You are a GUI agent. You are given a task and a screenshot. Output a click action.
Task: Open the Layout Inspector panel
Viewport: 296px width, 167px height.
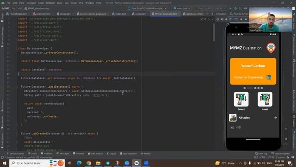pyautogui.click(x=281, y=154)
